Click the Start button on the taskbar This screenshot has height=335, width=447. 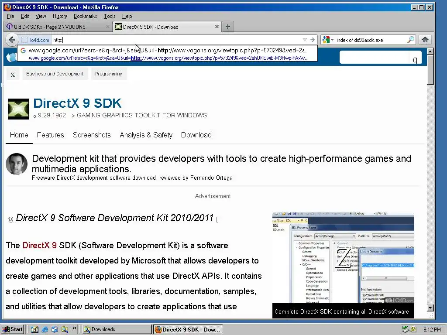pos(13,329)
